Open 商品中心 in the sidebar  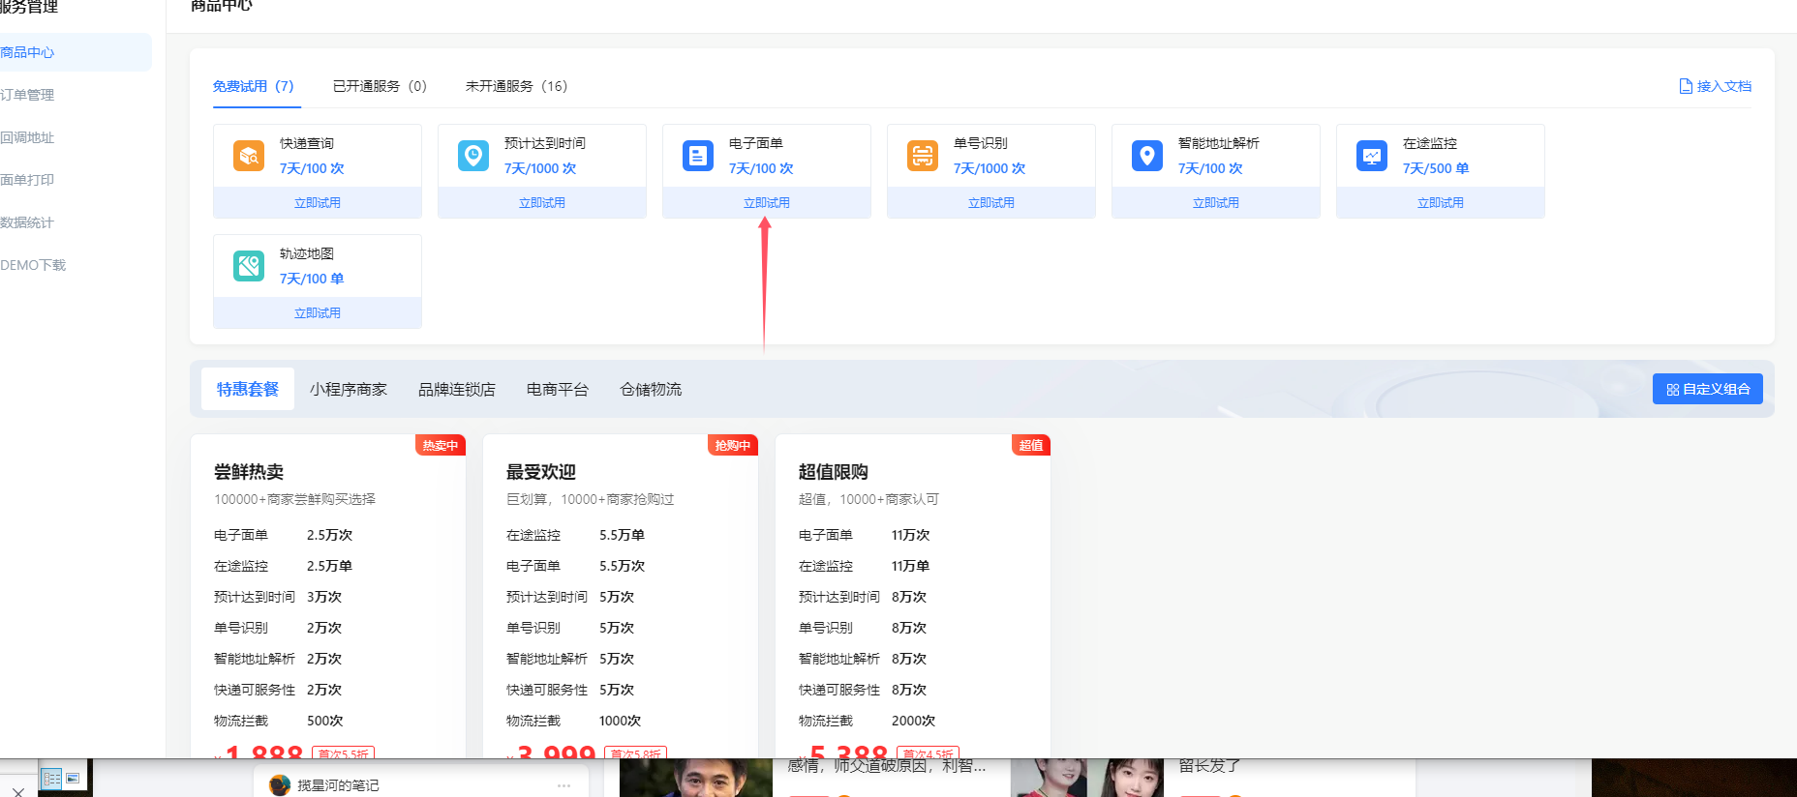76,52
